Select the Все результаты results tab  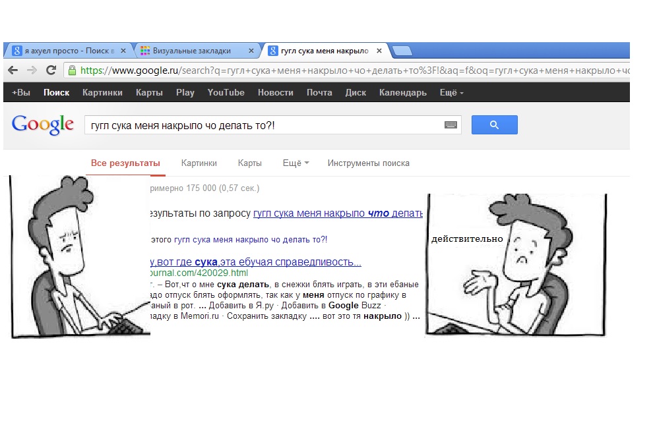click(125, 163)
